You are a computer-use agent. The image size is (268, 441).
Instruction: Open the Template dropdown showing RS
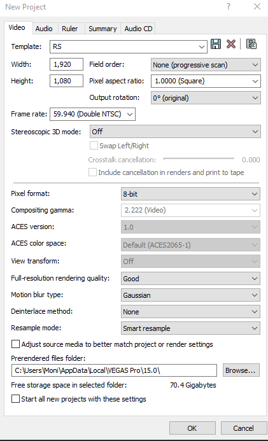(129, 46)
